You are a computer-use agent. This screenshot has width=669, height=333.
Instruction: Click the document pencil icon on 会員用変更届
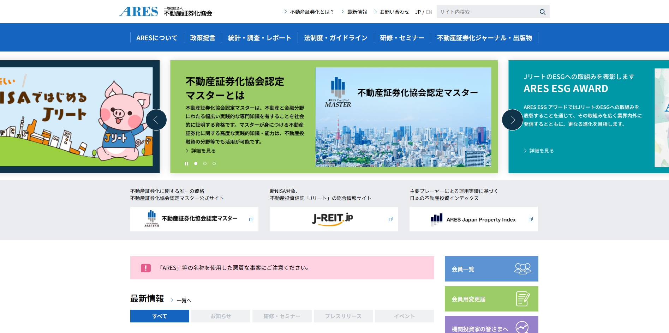click(x=522, y=299)
